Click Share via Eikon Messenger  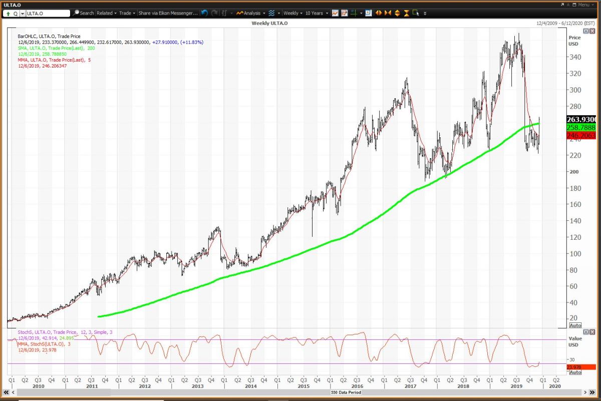pyautogui.click(x=168, y=13)
